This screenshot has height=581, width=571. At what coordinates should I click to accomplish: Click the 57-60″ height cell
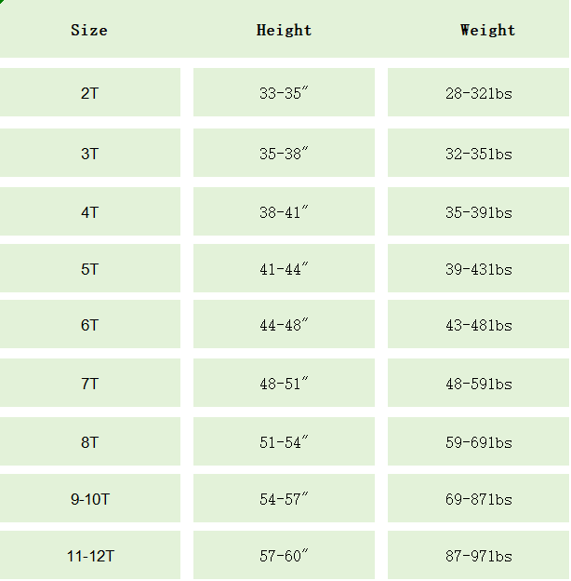pyautogui.click(x=284, y=557)
